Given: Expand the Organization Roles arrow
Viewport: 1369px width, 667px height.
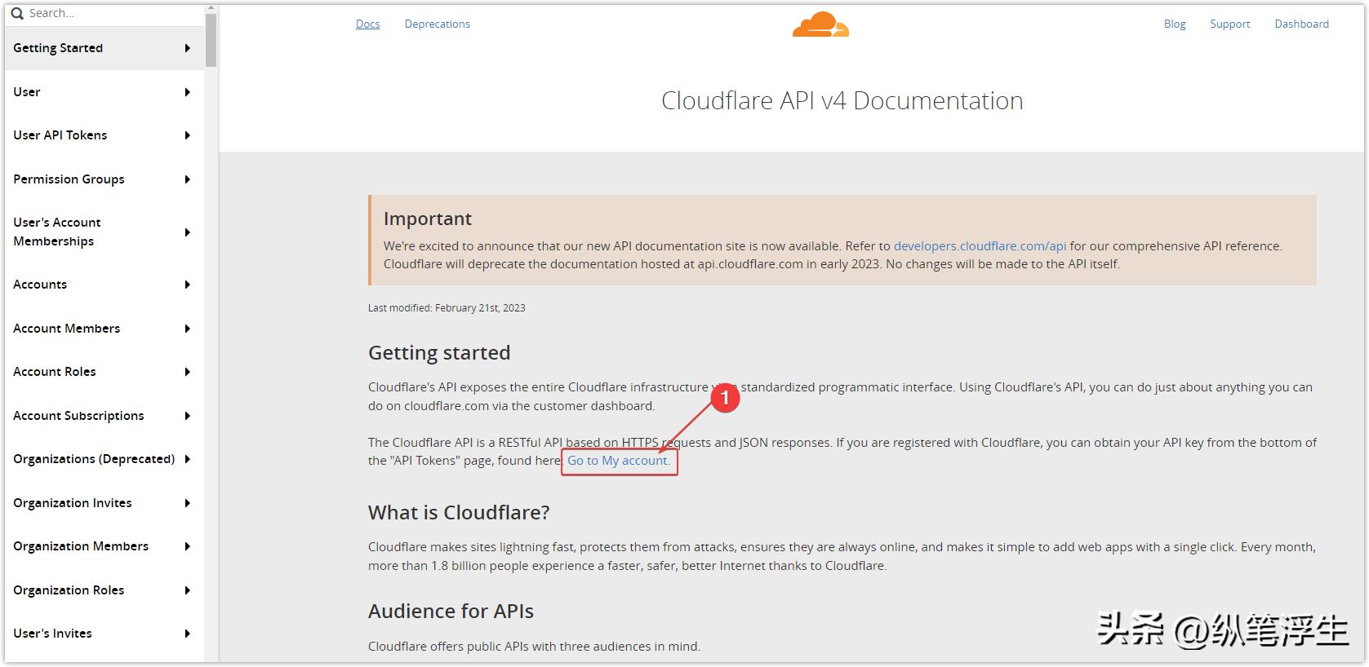Looking at the screenshot, I should click(188, 590).
